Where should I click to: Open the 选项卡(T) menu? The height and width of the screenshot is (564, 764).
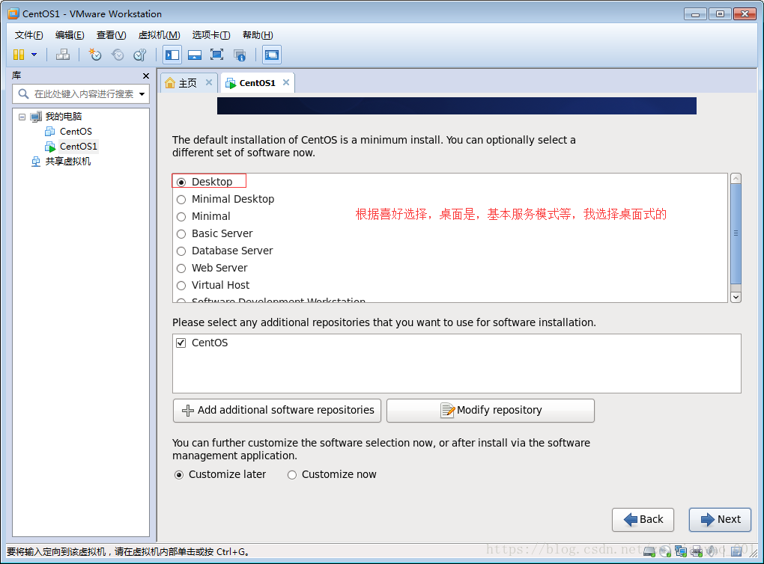point(211,35)
